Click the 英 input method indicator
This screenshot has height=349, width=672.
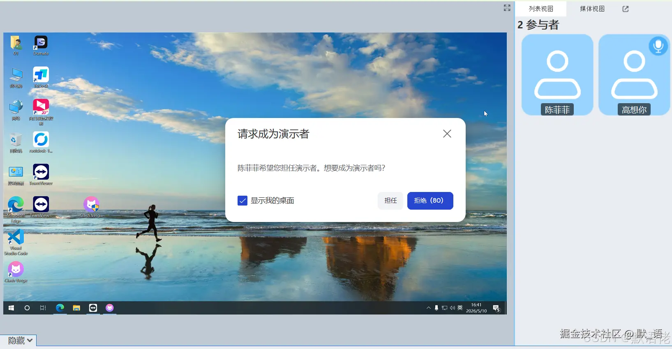click(x=460, y=308)
